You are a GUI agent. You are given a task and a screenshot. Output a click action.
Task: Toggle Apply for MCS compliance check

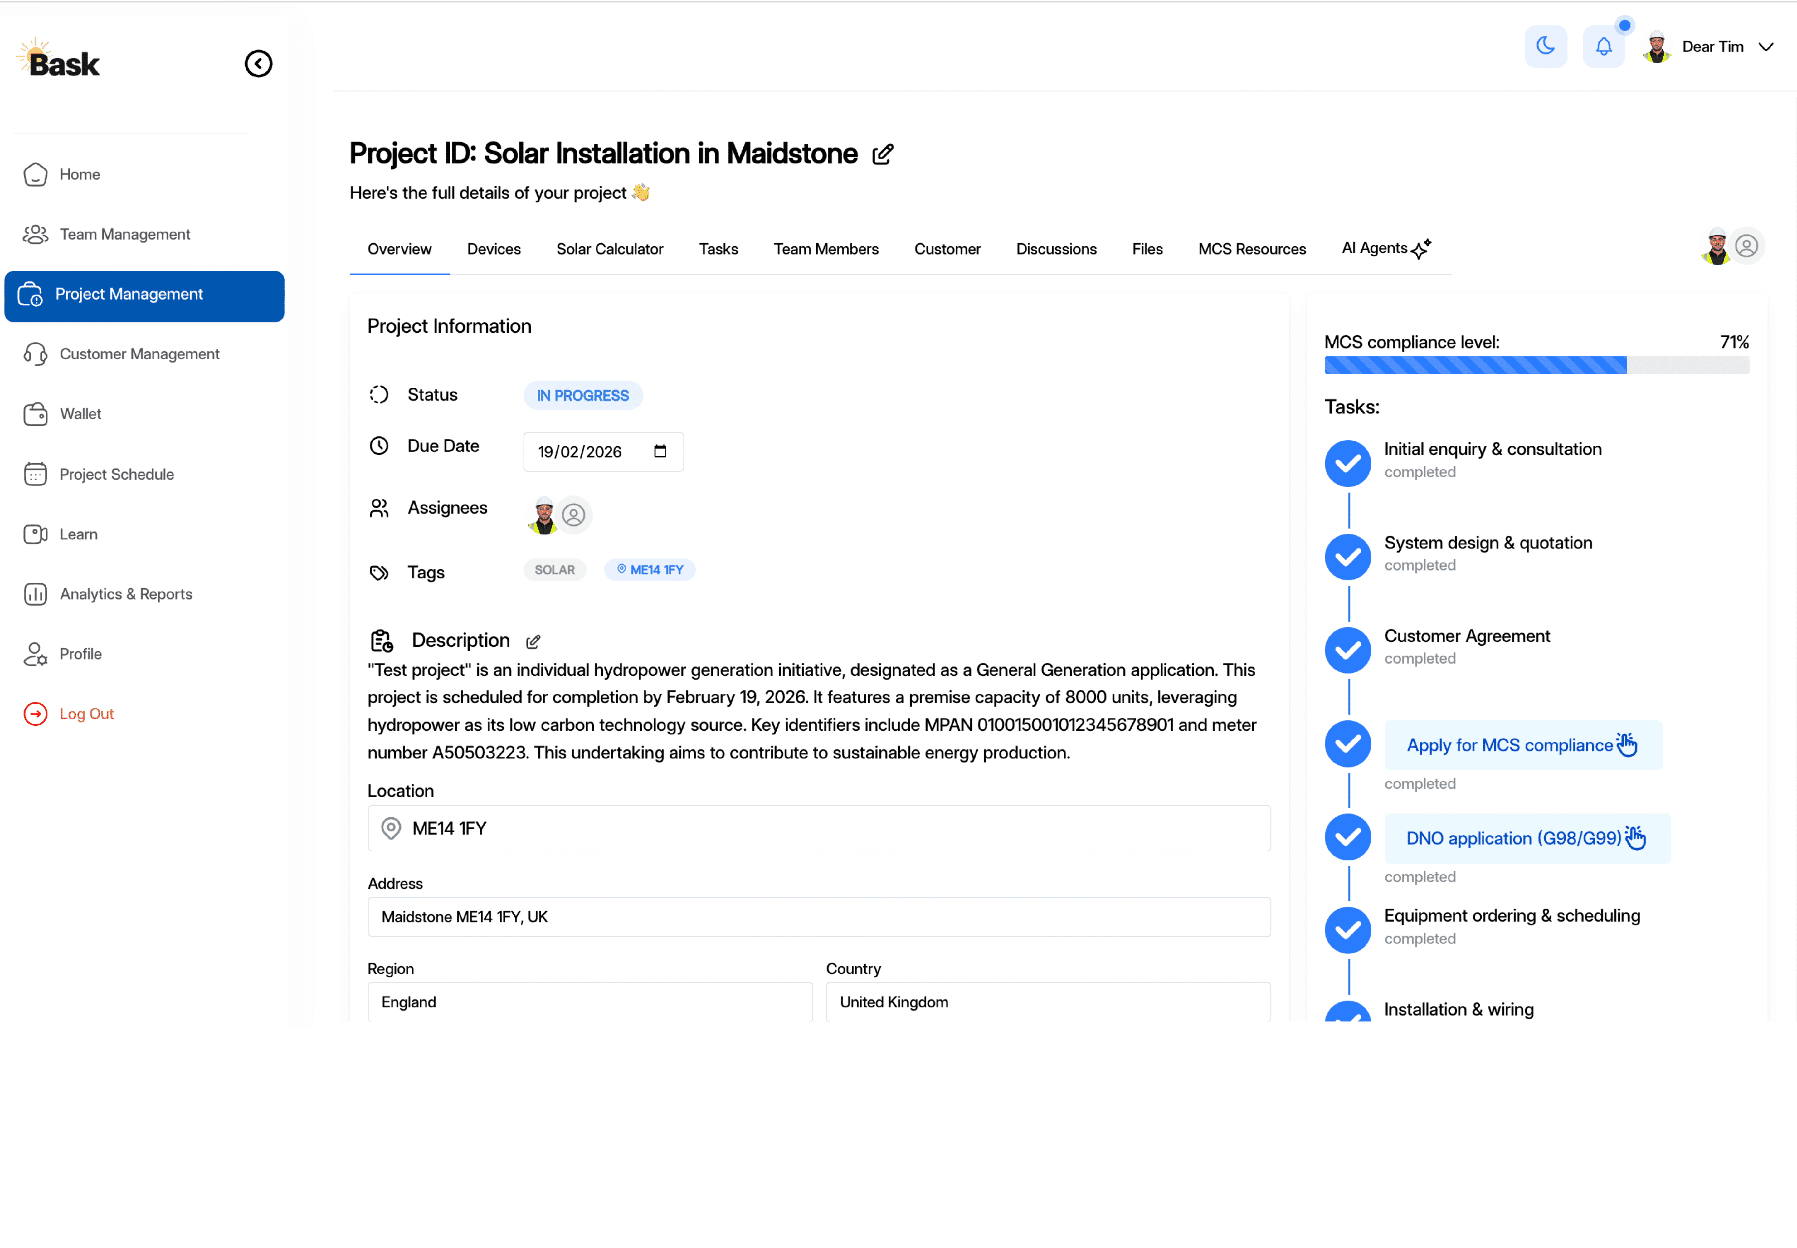[1347, 743]
